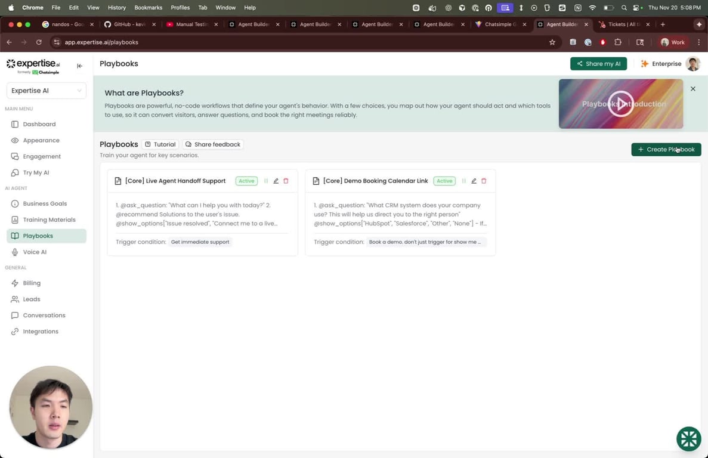Click Active badge on Demo Booking card
Viewport: 708px width, 458px height.
point(444,181)
